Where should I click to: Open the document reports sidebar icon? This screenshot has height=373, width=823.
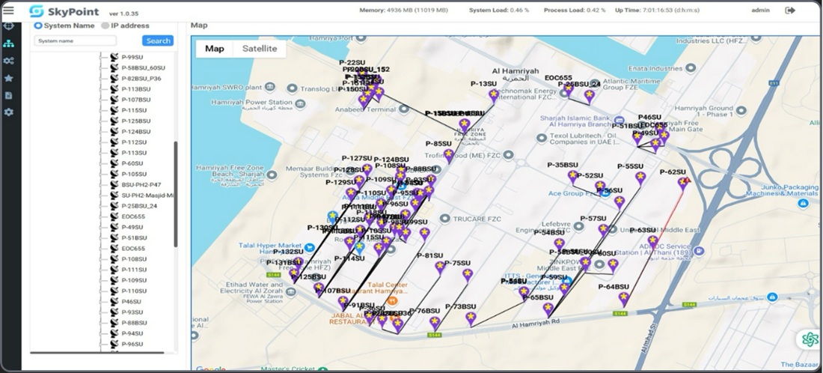tap(8, 95)
